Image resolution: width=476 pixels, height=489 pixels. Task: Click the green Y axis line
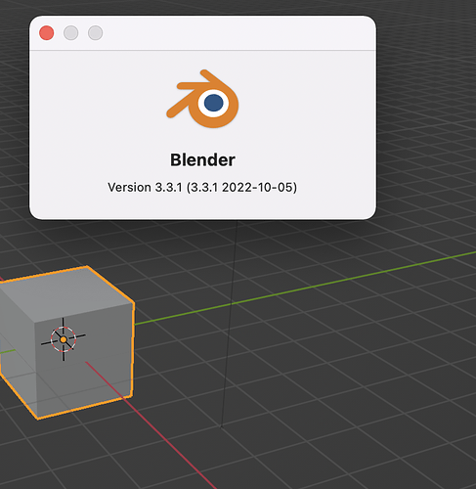[305, 289]
